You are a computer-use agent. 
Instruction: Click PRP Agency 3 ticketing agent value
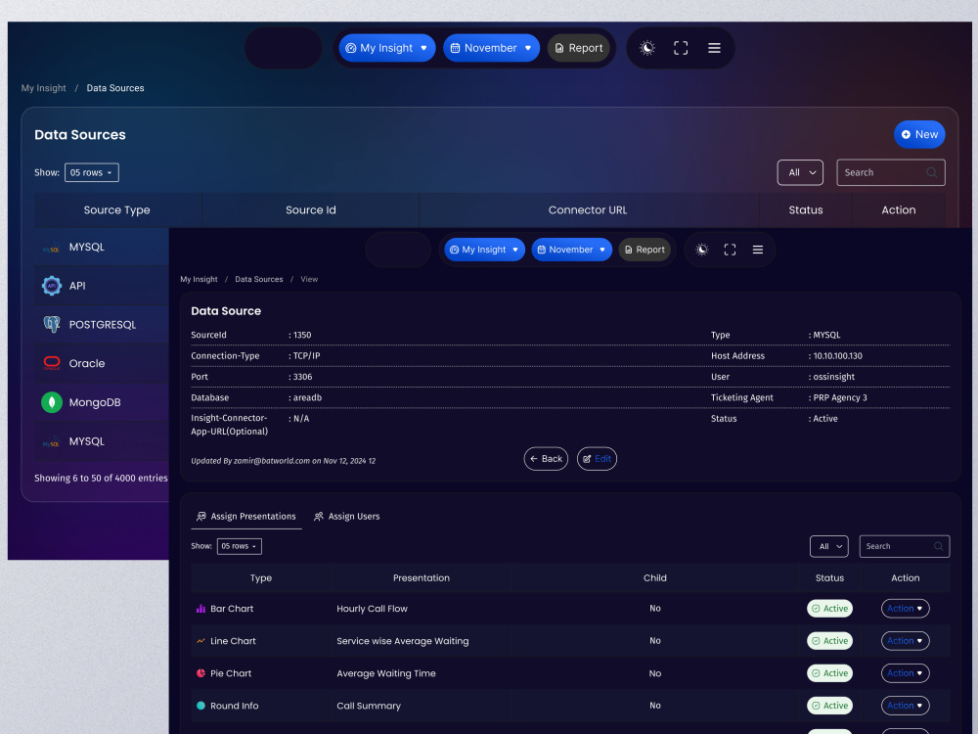tap(839, 397)
